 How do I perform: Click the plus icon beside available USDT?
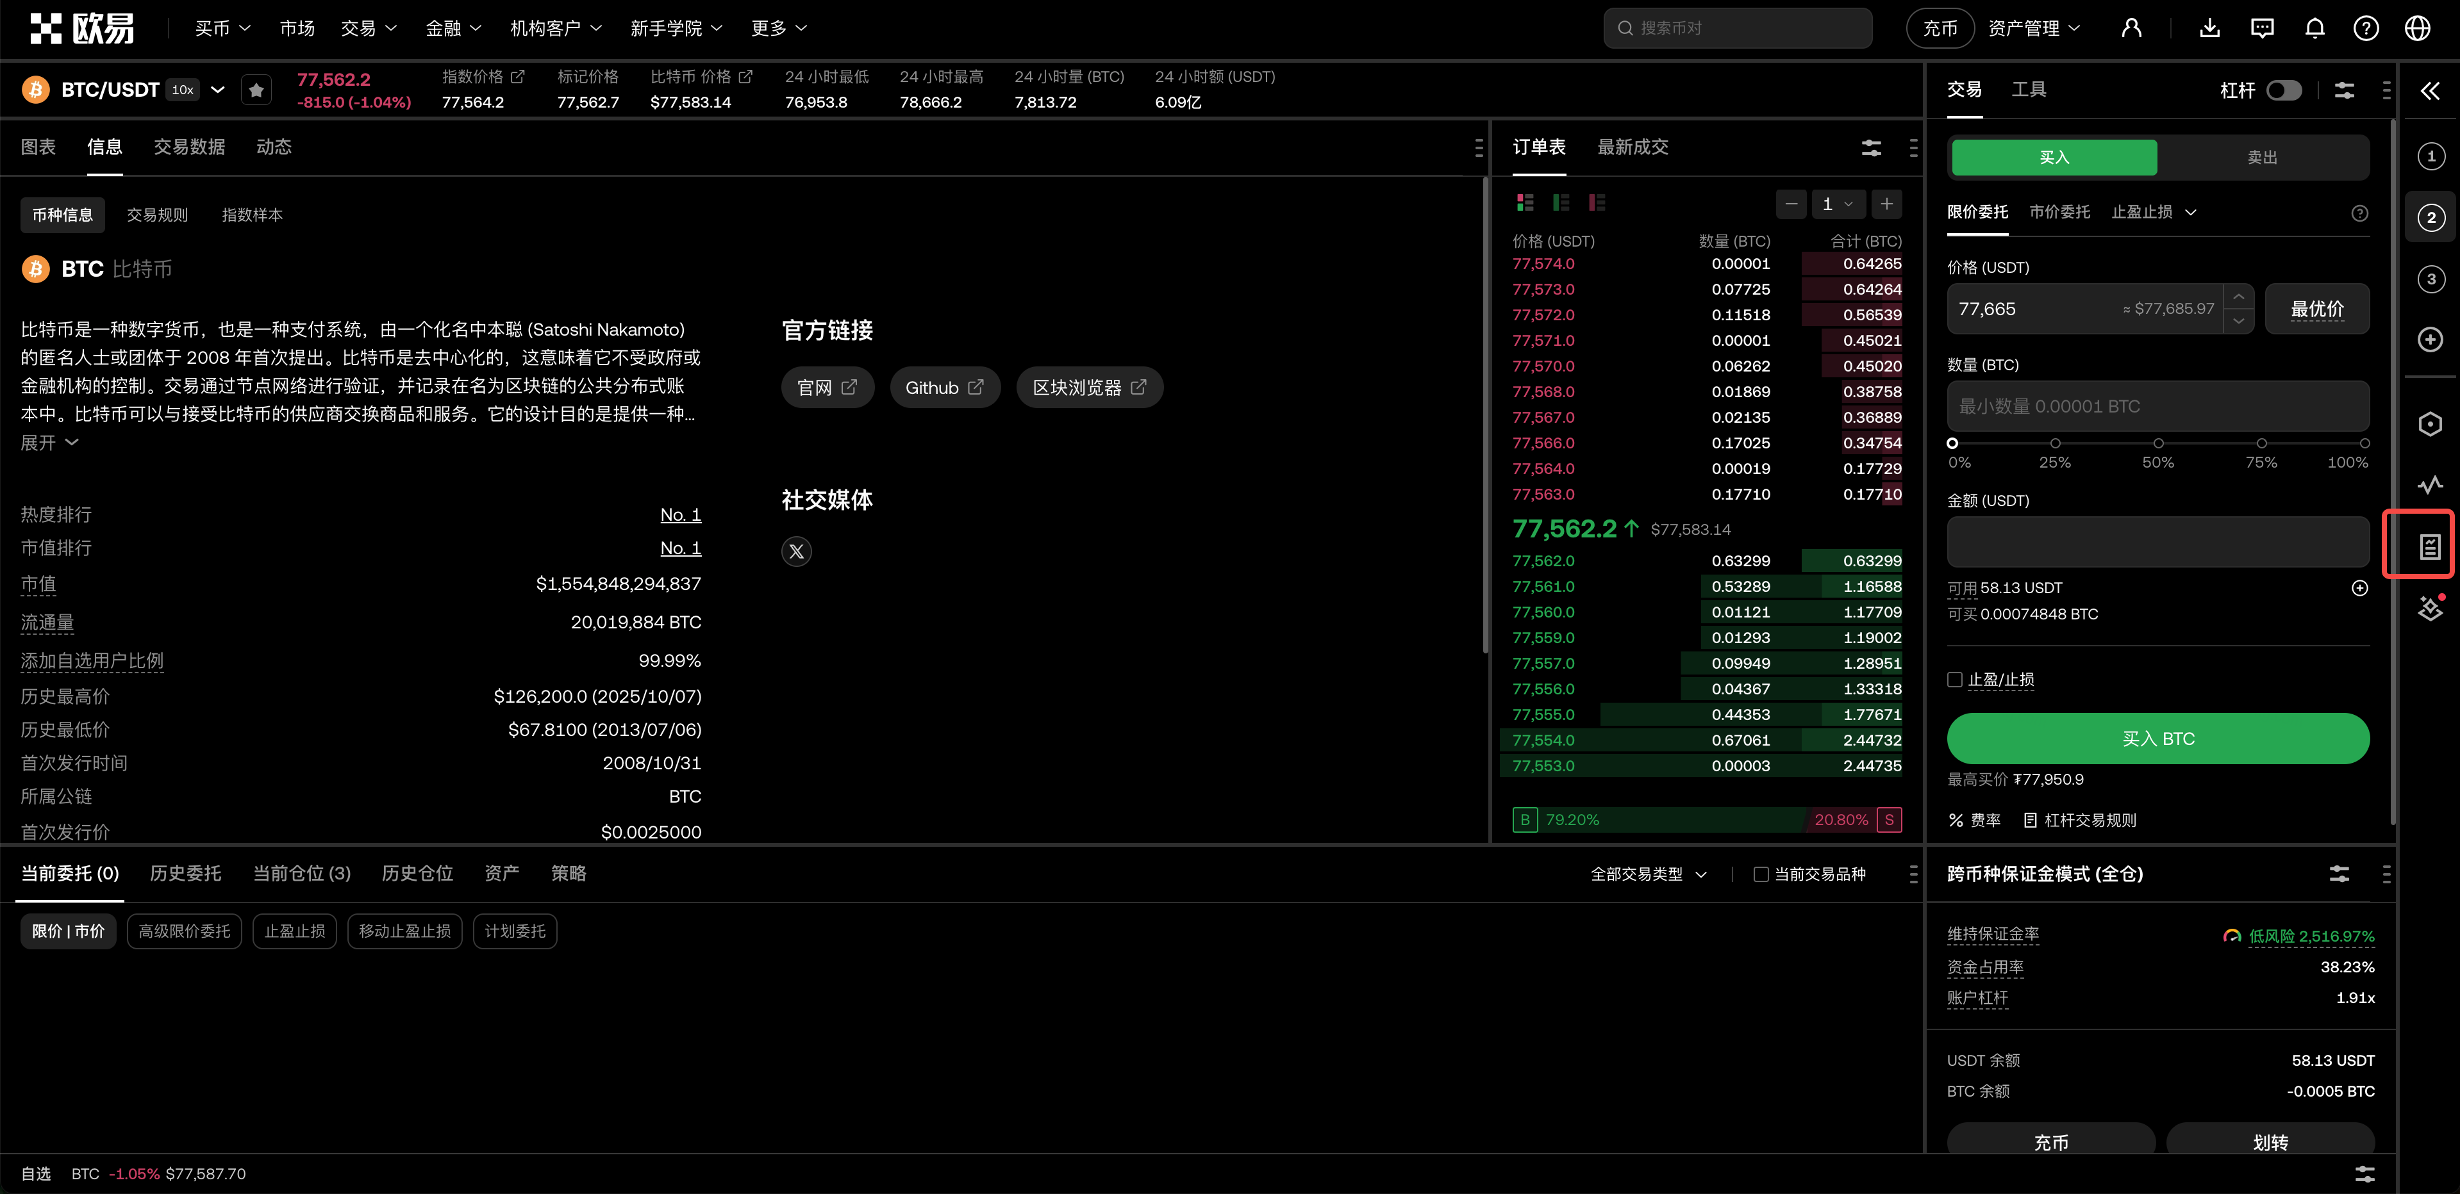click(x=2359, y=588)
